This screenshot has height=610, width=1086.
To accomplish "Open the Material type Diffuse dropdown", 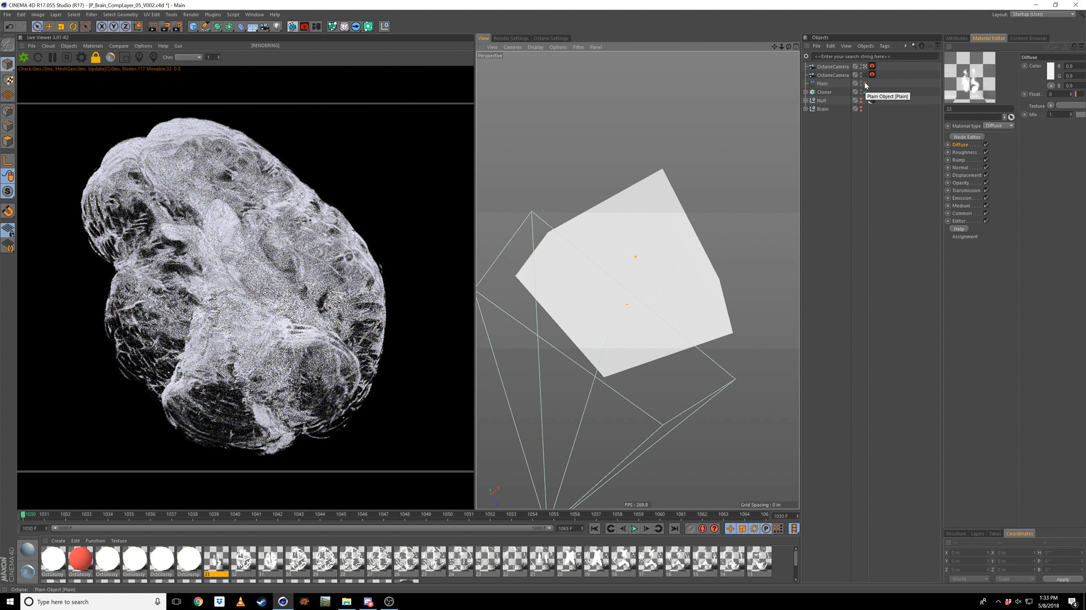I will [x=999, y=126].
